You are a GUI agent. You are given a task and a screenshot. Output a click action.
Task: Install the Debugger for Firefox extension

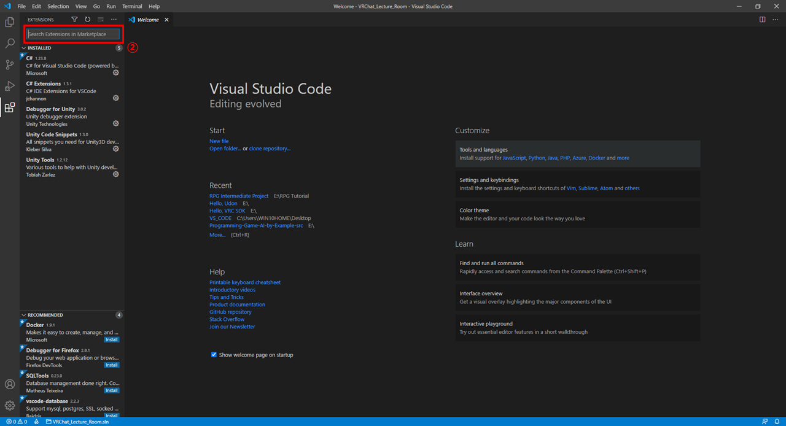click(x=112, y=365)
